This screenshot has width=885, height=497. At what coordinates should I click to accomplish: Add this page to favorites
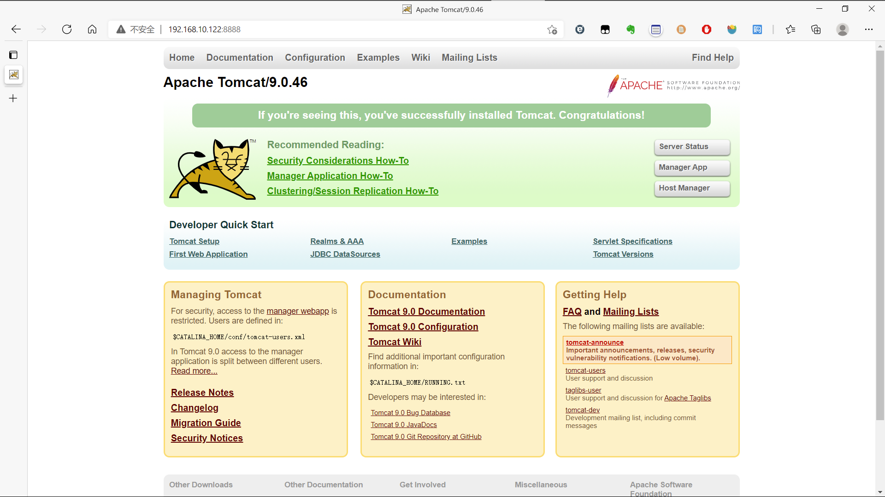coord(552,29)
